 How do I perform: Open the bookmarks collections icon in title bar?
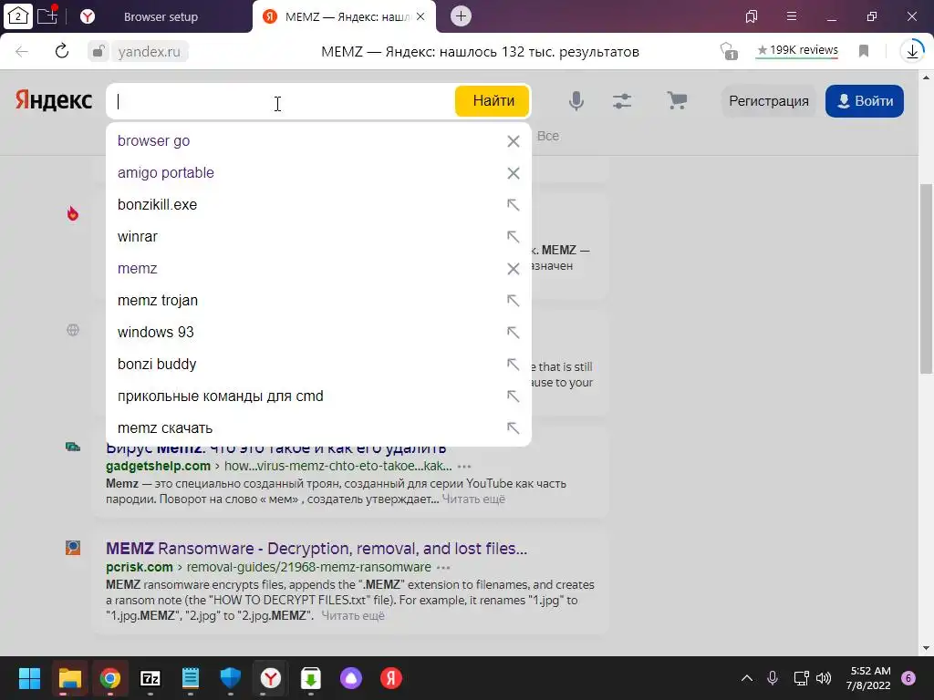tap(752, 16)
